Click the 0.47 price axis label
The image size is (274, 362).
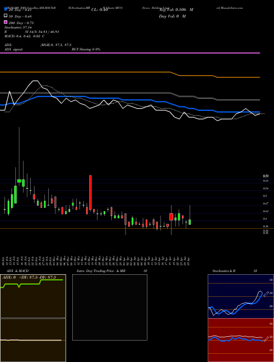[265, 203]
